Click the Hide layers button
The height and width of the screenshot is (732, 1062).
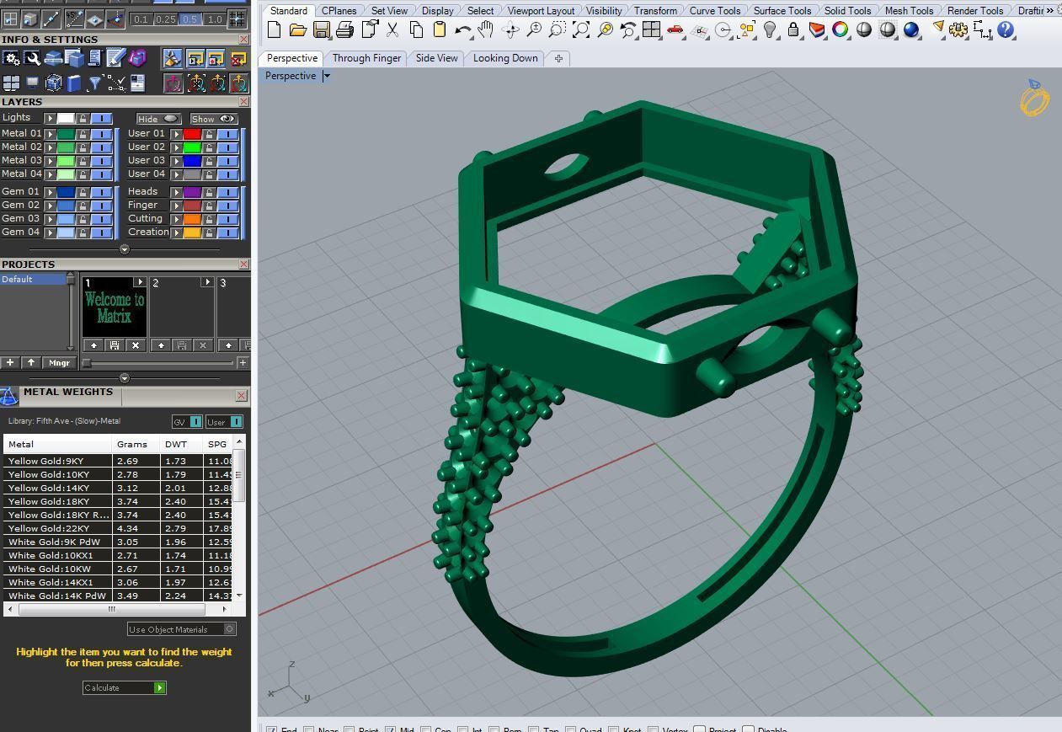[159, 119]
